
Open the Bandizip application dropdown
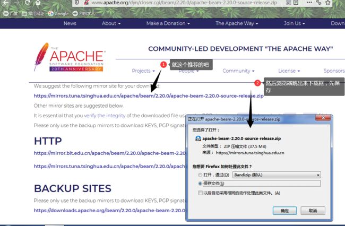(277, 175)
